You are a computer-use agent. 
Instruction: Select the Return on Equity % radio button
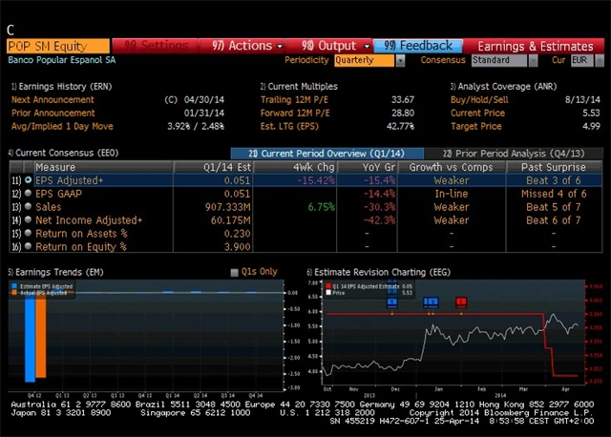[28, 246]
